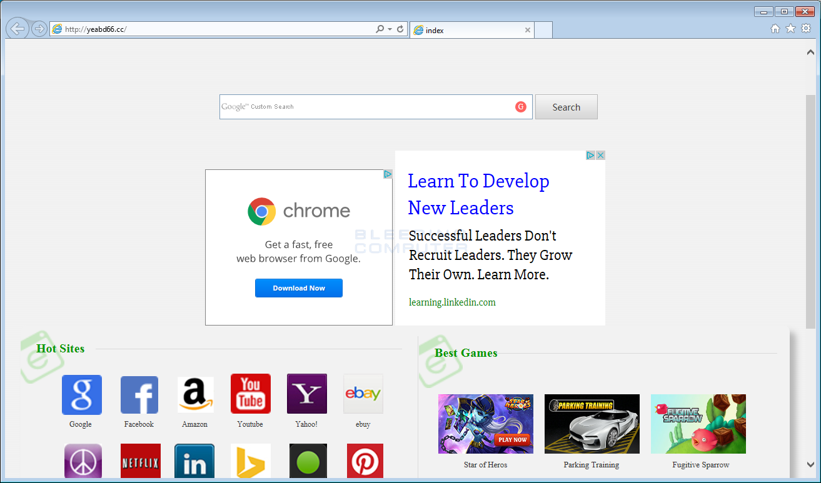This screenshot has height=483, width=821.
Task: Select the index tab
Action: [471, 30]
